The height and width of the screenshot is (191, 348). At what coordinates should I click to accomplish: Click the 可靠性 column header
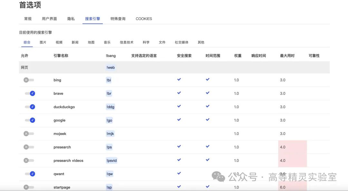[314, 56]
